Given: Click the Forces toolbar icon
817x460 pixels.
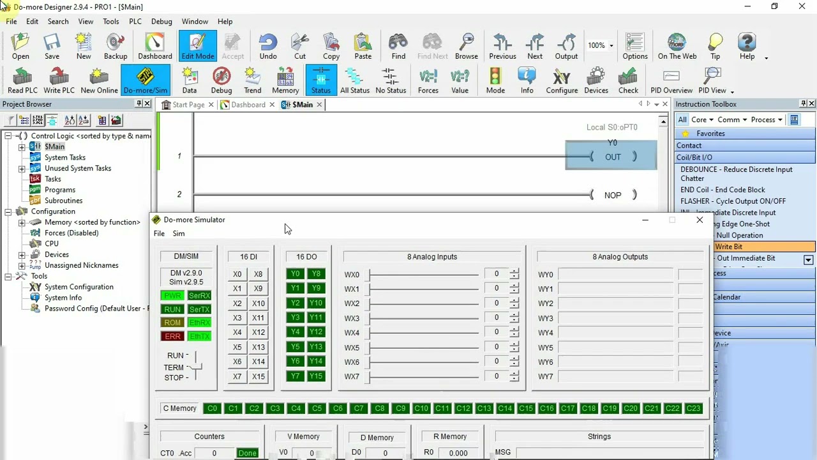Looking at the screenshot, I should [x=428, y=80].
